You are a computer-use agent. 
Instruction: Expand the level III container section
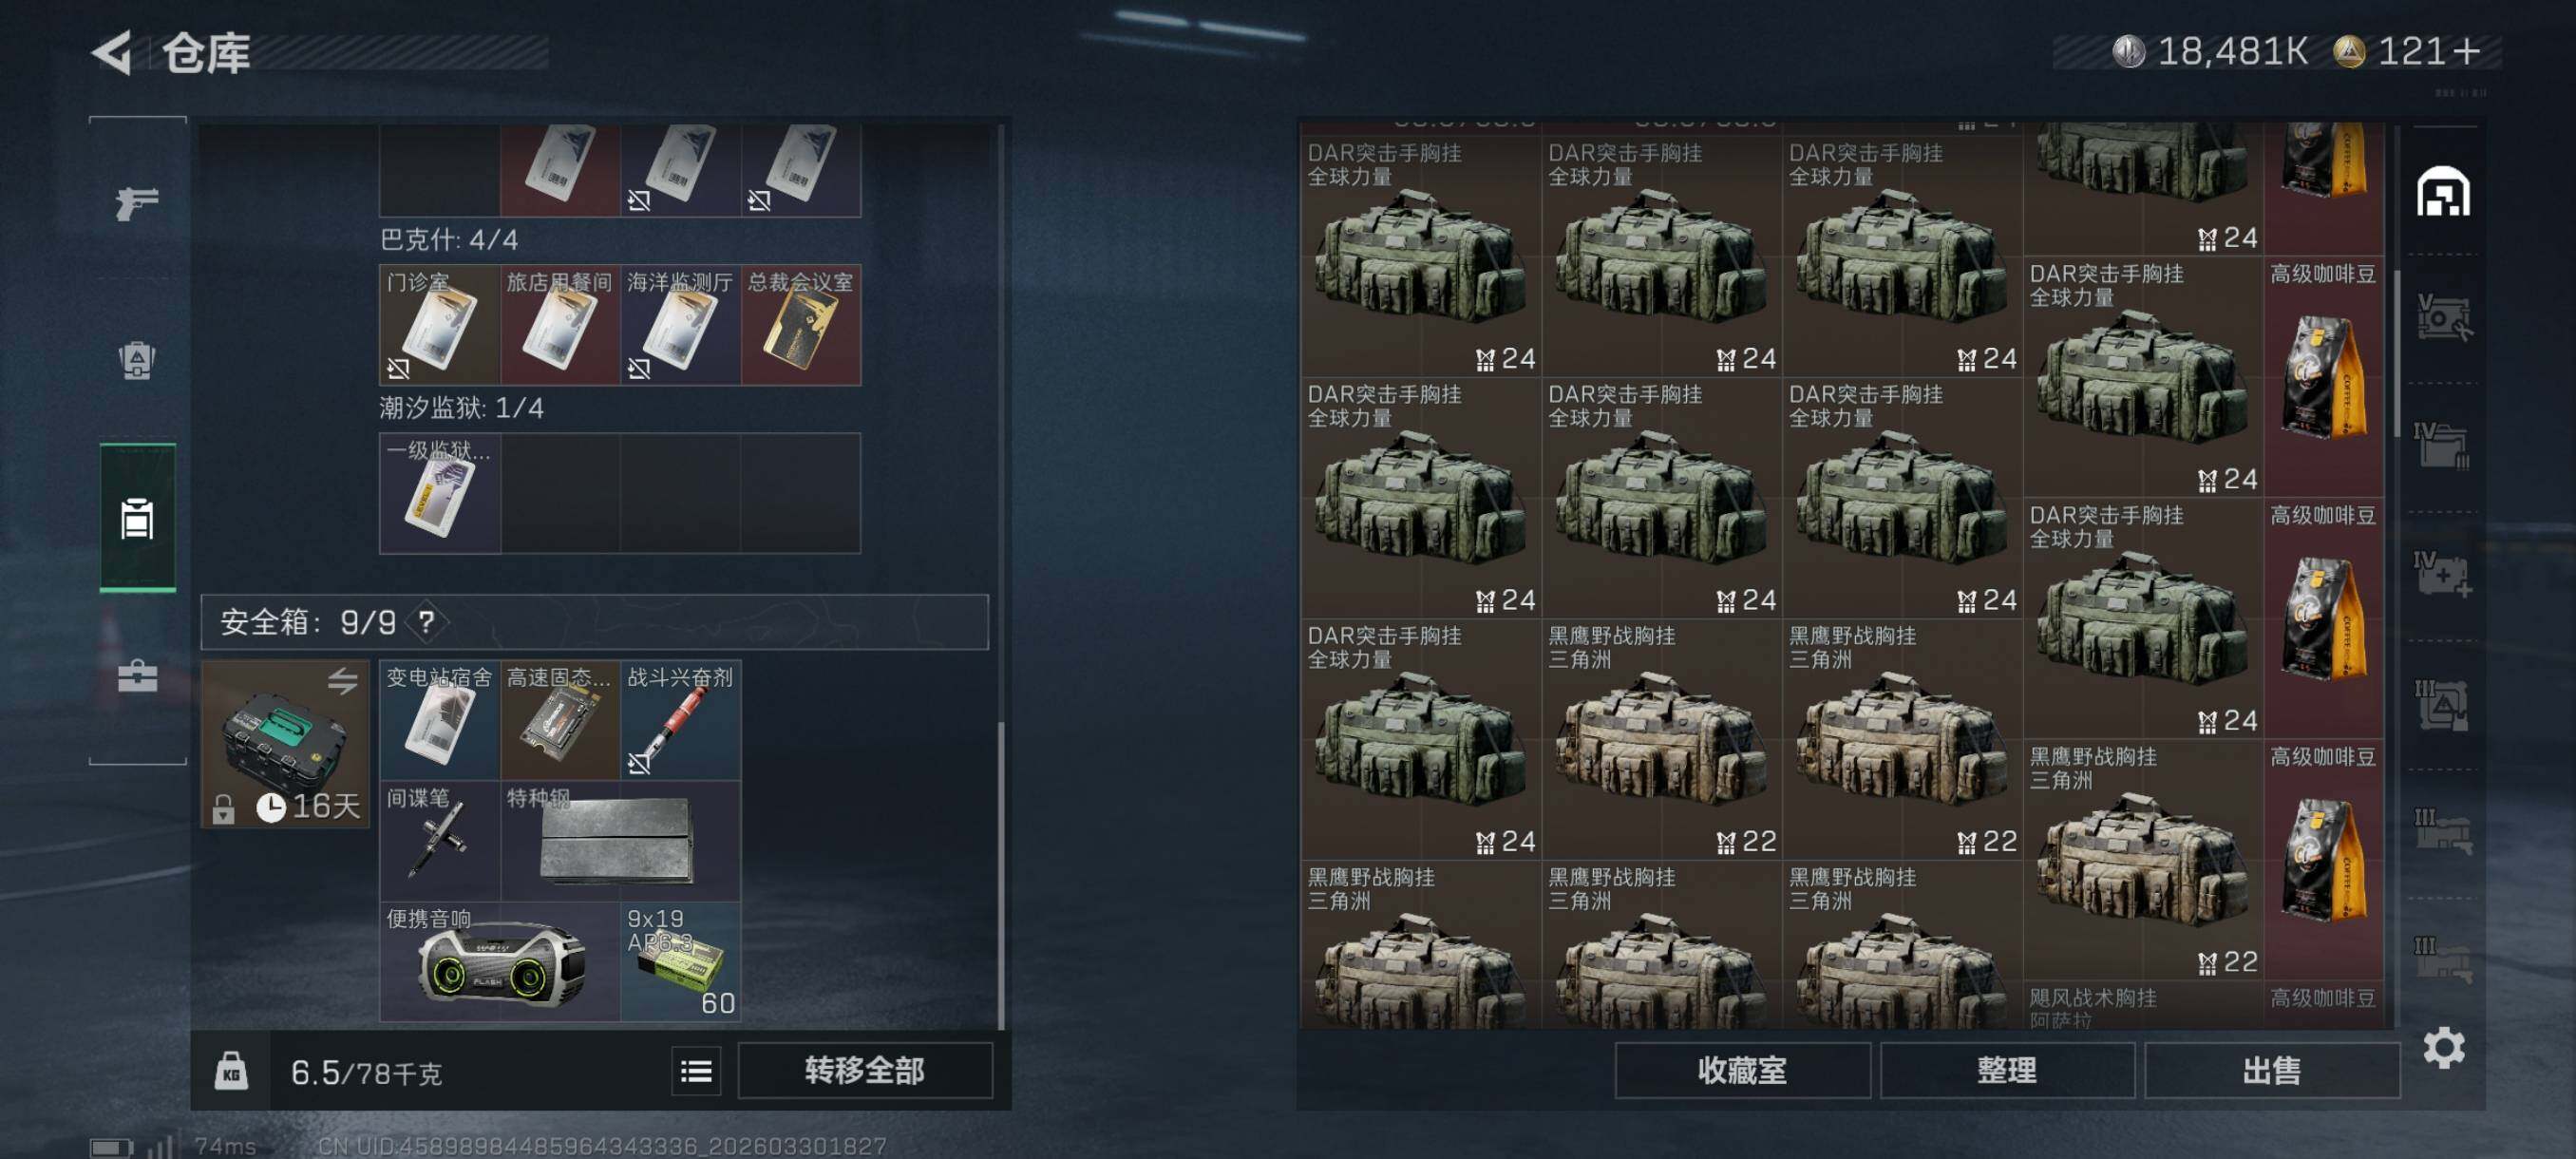2443,704
